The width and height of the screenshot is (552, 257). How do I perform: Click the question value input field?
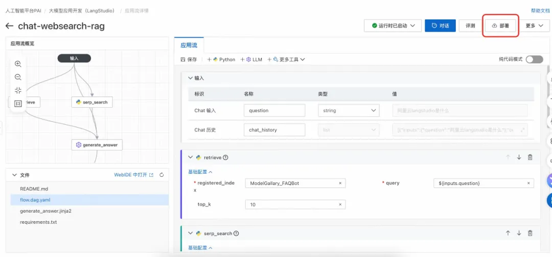point(460,110)
